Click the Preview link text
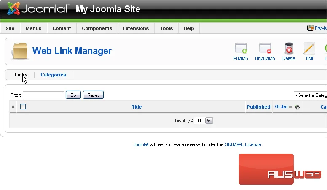This screenshot has height=190, width=327. (x=321, y=28)
